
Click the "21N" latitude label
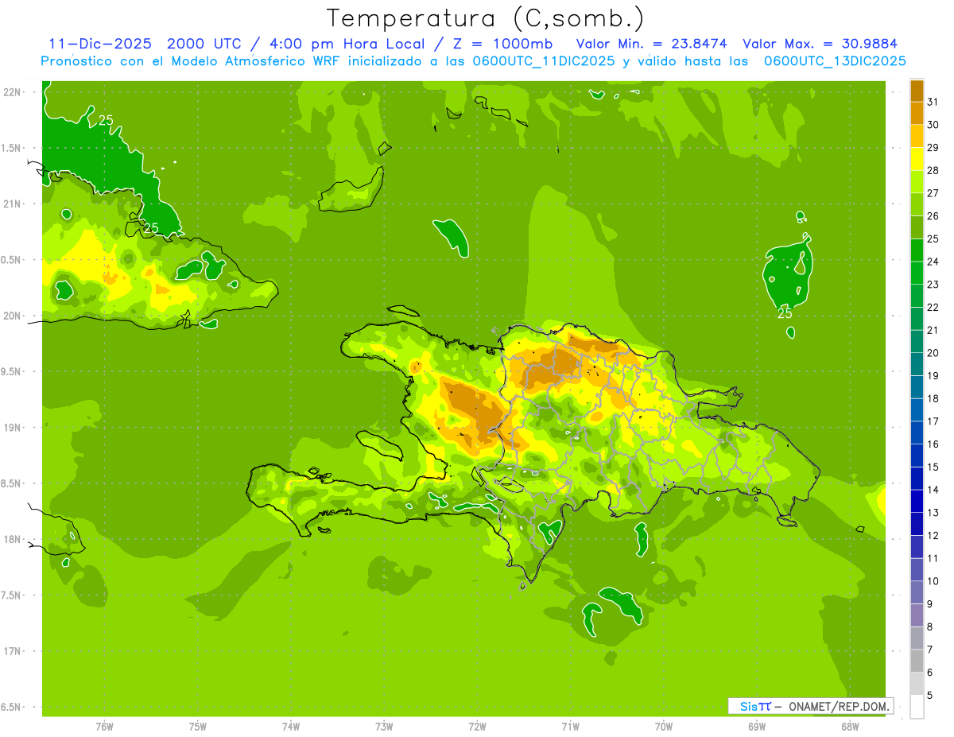(x=13, y=204)
